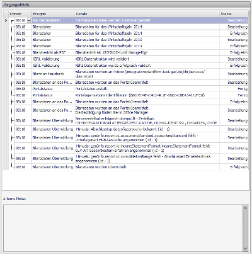Screen dimensions: 252x254
Task: Click the Portaloperations Identifikation details cell
Action: tap(147, 95)
